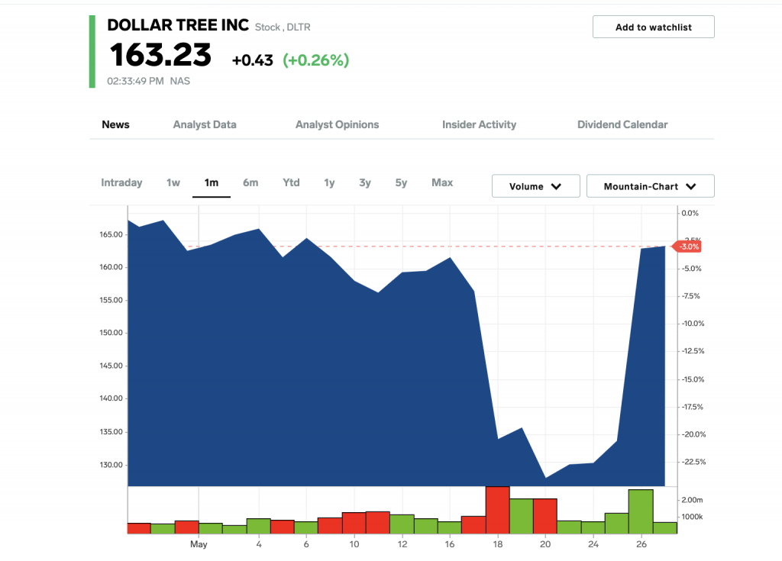Switch to the Analyst Data tab
The height and width of the screenshot is (561, 782).
(205, 124)
